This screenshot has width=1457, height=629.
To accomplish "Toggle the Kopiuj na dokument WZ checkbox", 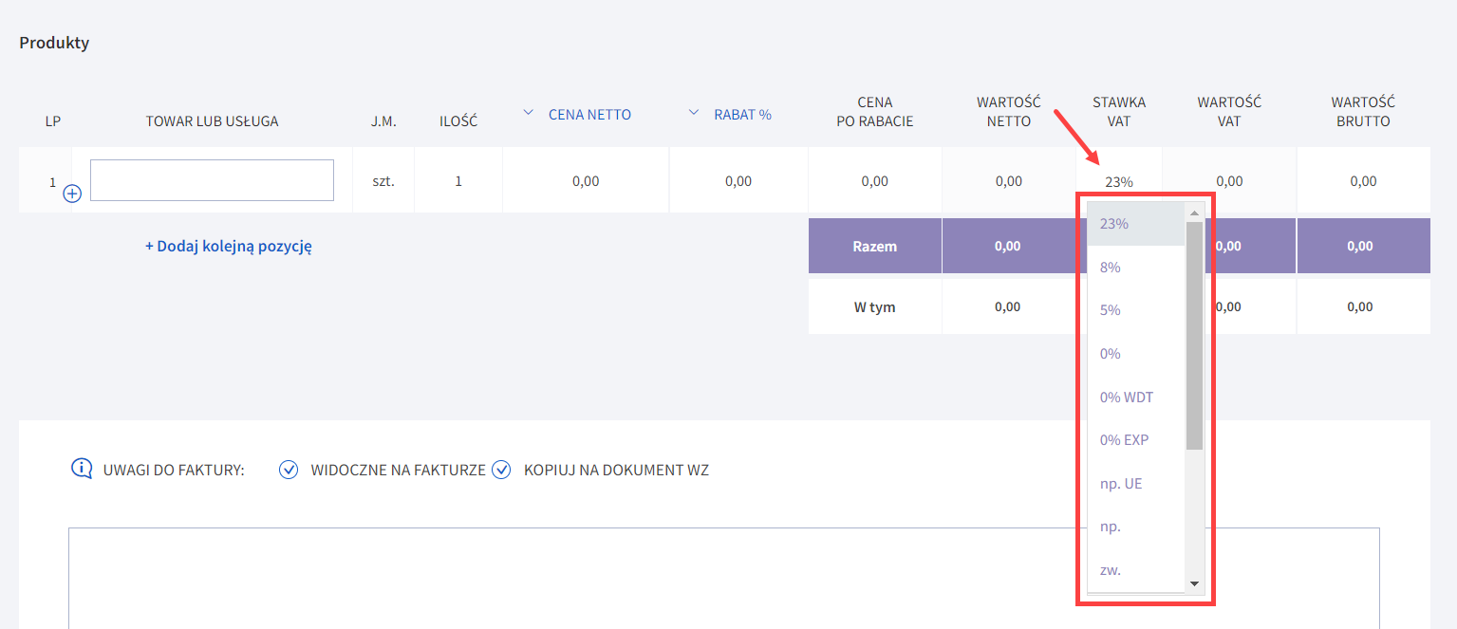I will tap(501, 470).
